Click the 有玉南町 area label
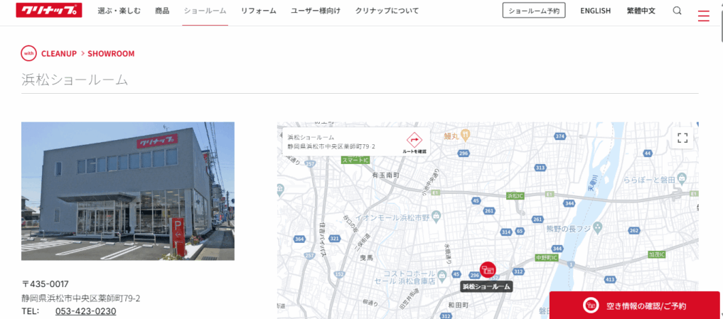This screenshot has width=723, height=319. [386, 175]
